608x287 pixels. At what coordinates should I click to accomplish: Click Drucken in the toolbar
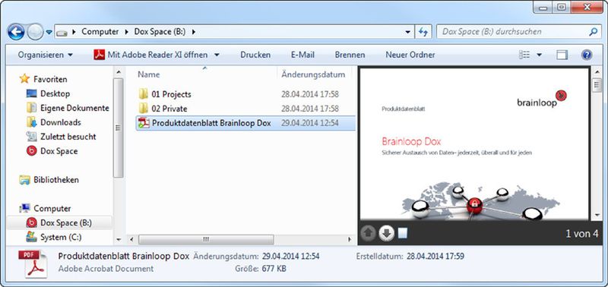pos(255,55)
